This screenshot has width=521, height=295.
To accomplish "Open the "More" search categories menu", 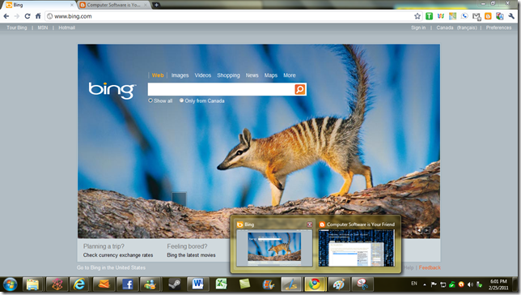I will pos(290,75).
